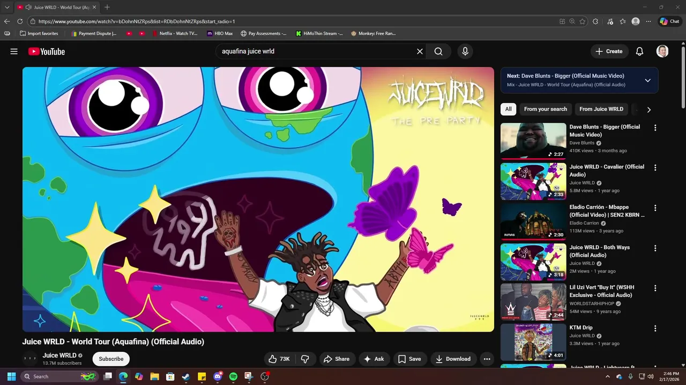The height and width of the screenshot is (385, 686).
Task: Open Steam from the taskbar
Action: point(185,376)
